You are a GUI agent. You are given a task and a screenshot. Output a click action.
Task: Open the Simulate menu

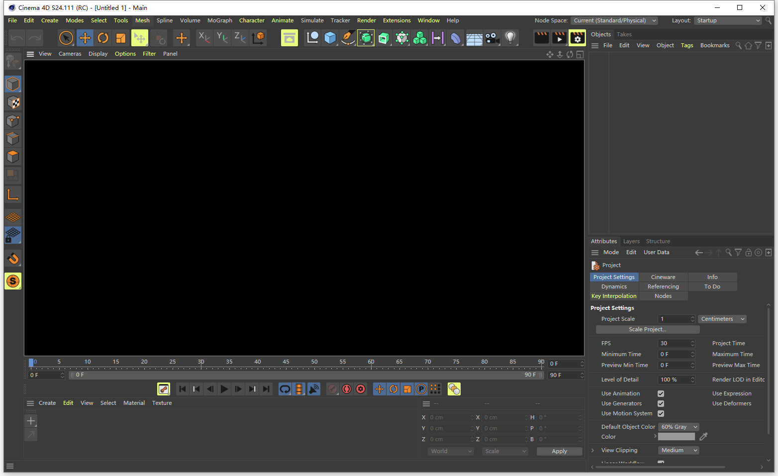point(312,20)
